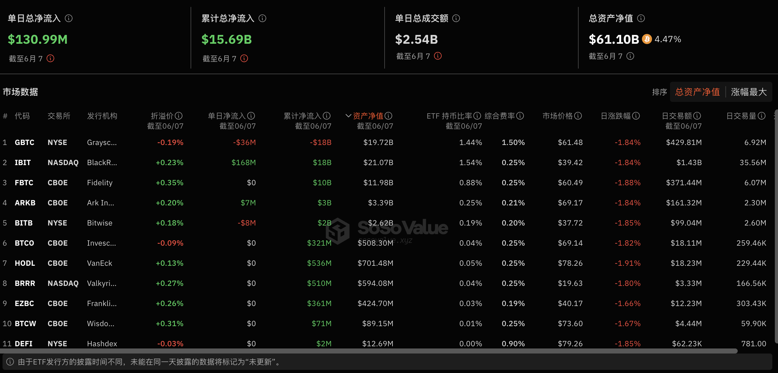The height and width of the screenshot is (373, 778).
Task: Open the GBTC ticker details
Action: pyautogui.click(x=24, y=142)
